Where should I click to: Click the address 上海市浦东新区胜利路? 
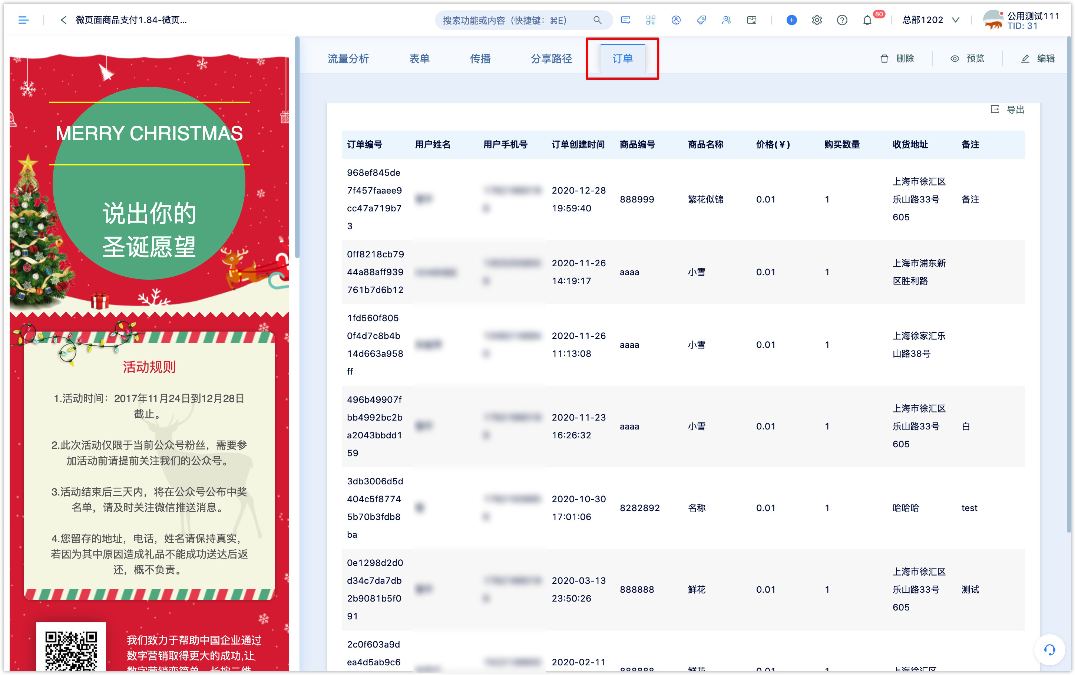click(919, 272)
